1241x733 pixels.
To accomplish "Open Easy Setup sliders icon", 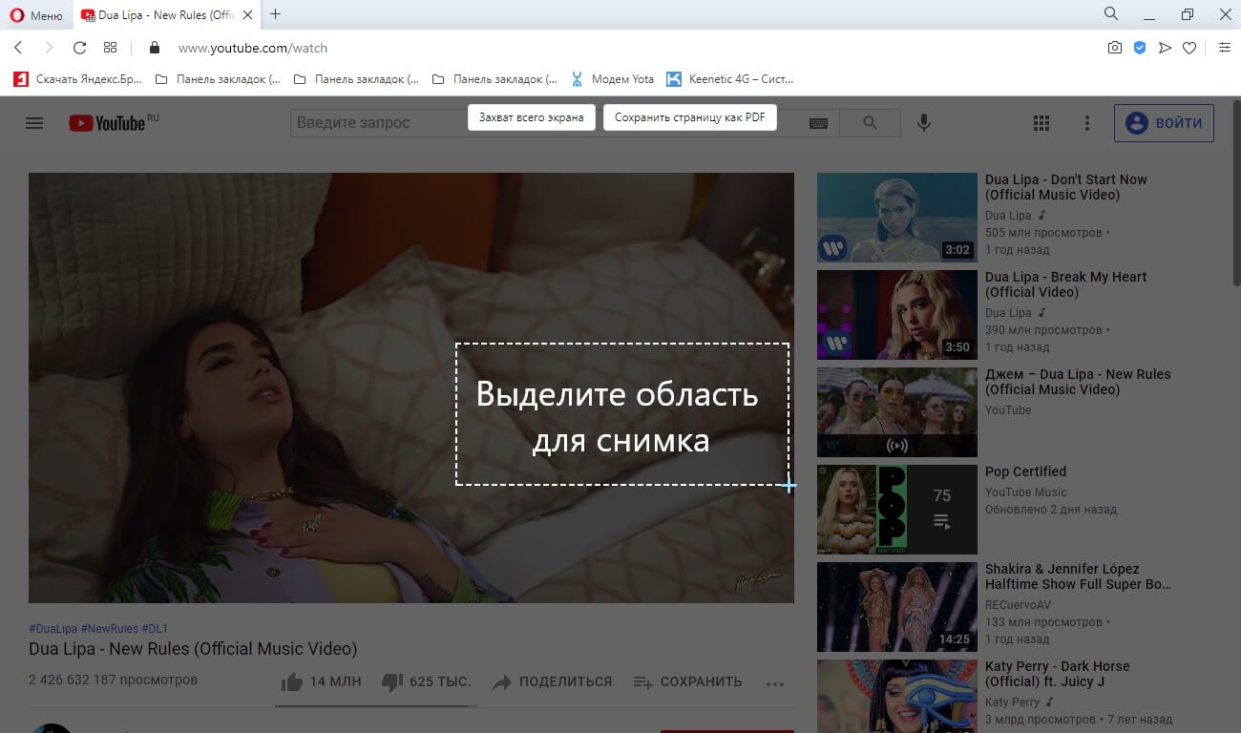I will tap(1225, 47).
